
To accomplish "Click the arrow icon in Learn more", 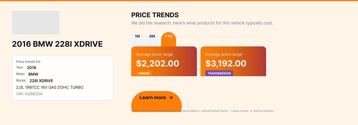I will click(171, 98).
